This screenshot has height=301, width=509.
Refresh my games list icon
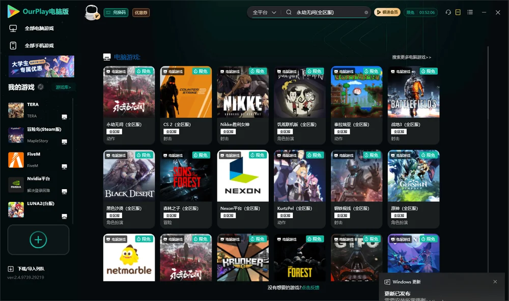41,87
